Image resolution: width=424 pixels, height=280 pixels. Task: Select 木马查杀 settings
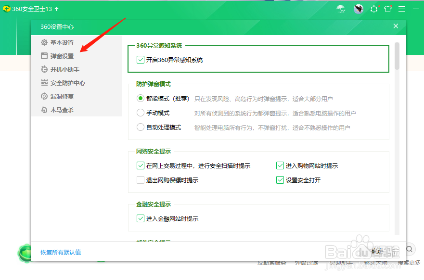[x=62, y=110]
